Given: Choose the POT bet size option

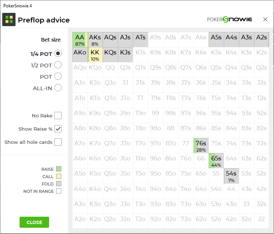Looking at the screenshot, I should tap(58, 77).
